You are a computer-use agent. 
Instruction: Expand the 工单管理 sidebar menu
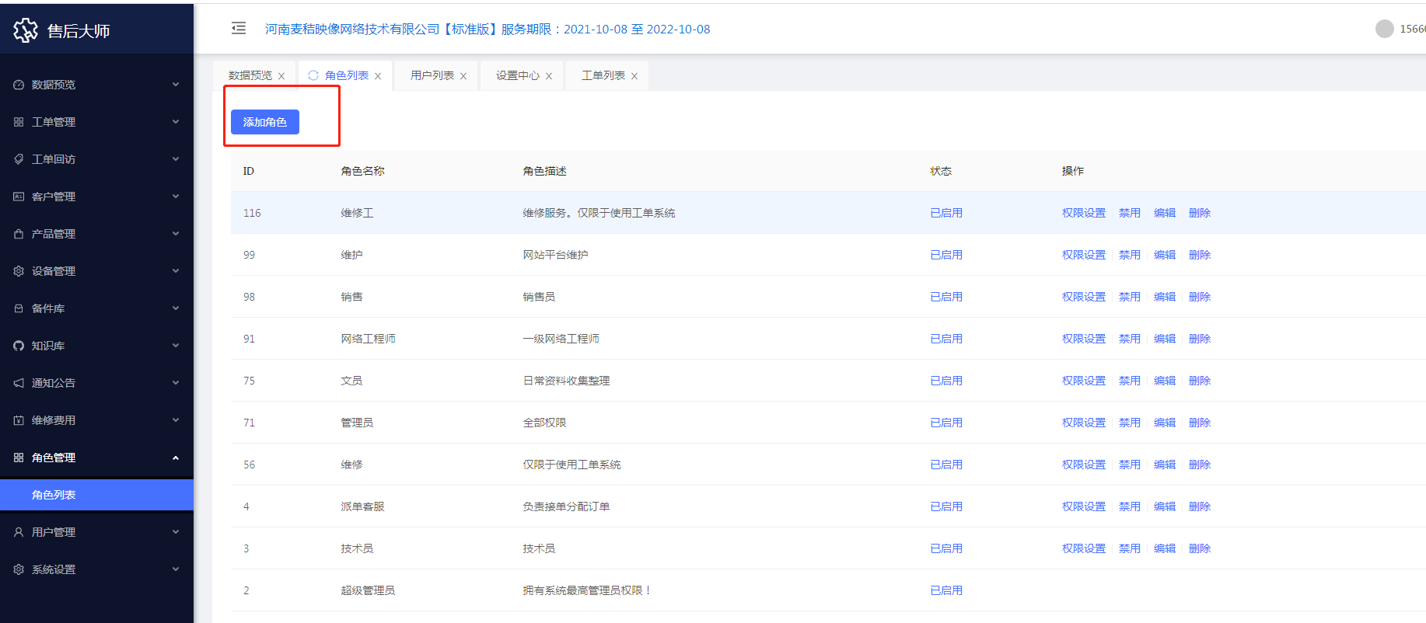pos(96,122)
